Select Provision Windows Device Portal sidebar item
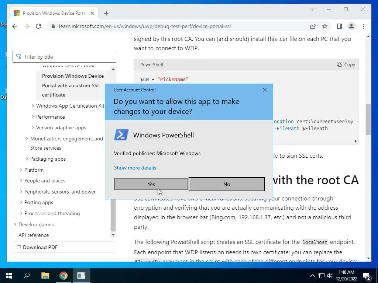 click(73, 85)
